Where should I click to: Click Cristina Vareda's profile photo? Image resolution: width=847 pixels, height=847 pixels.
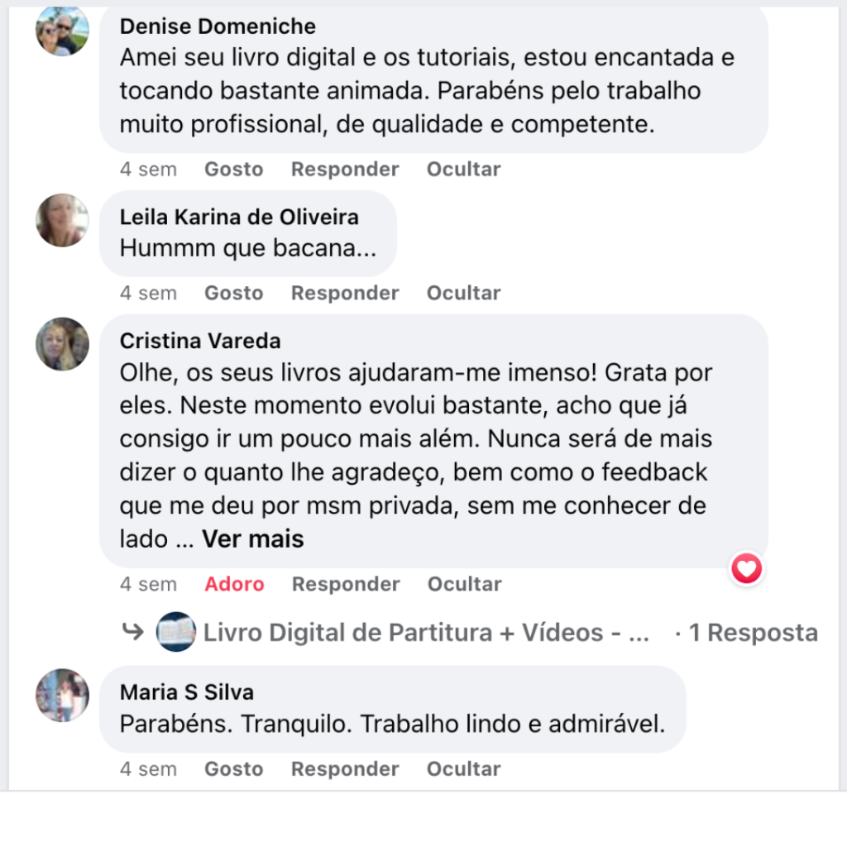(62, 343)
